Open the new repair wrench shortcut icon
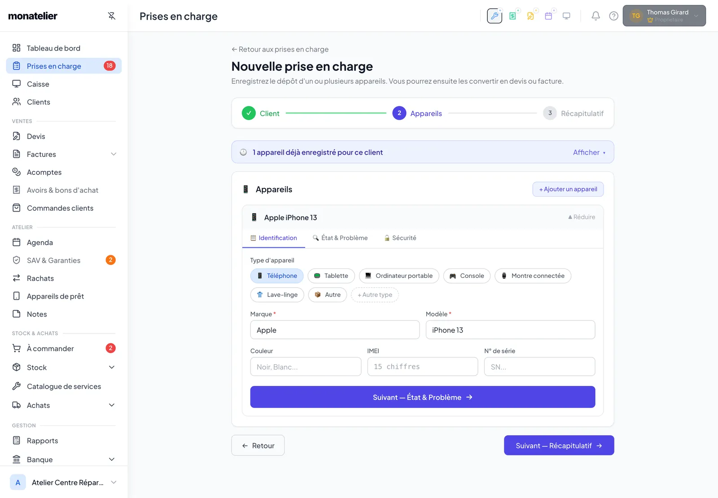718x498 pixels. click(x=495, y=16)
